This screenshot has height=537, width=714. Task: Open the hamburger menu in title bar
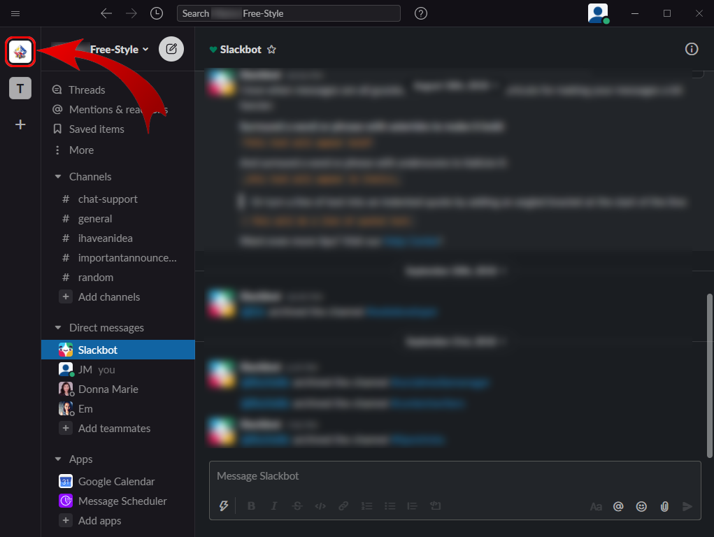coord(15,14)
